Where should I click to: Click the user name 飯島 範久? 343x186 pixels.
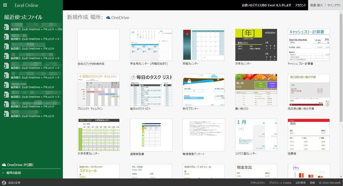pos(317,5)
